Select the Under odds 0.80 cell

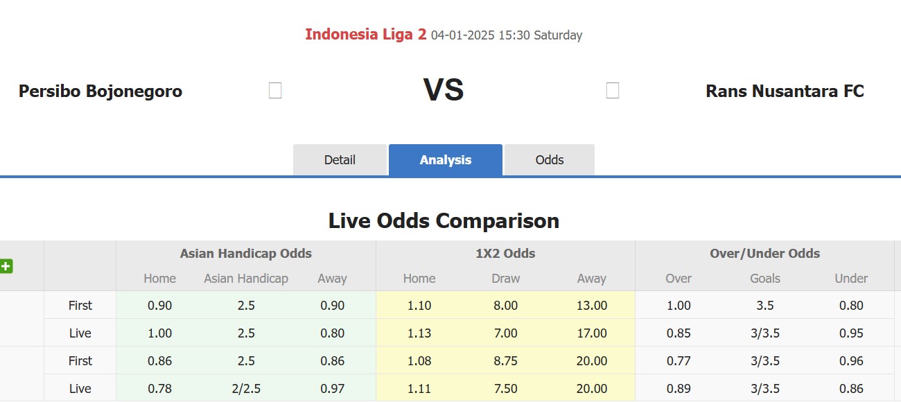852,305
